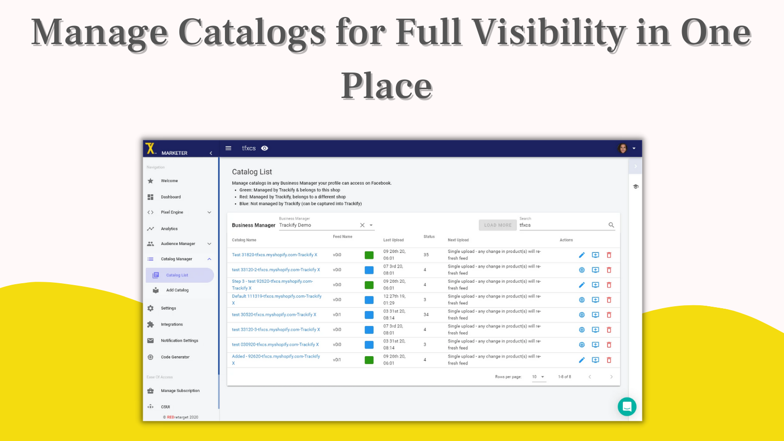Focus the Search field containing tfxcs
784x441 pixels.
point(563,225)
